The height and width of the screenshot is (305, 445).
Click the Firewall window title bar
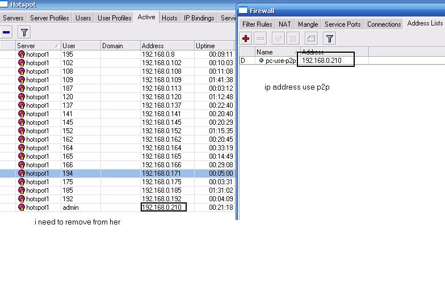pos(342,10)
